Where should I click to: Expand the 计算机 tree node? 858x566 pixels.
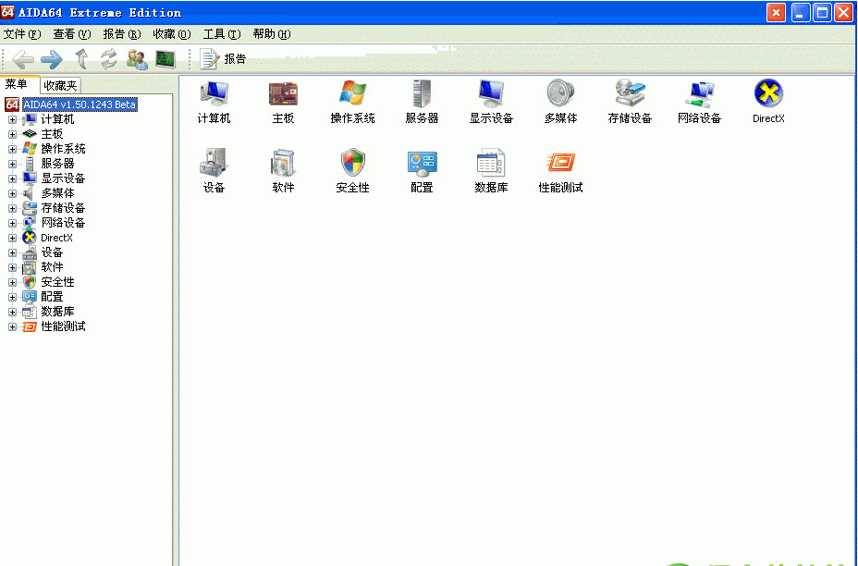click(13, 119)
